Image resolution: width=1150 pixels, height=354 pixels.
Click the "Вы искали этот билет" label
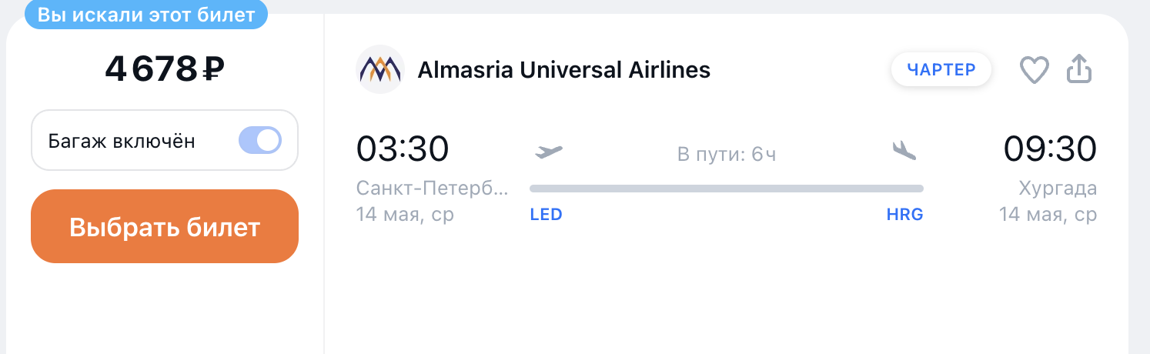(146, 15)
